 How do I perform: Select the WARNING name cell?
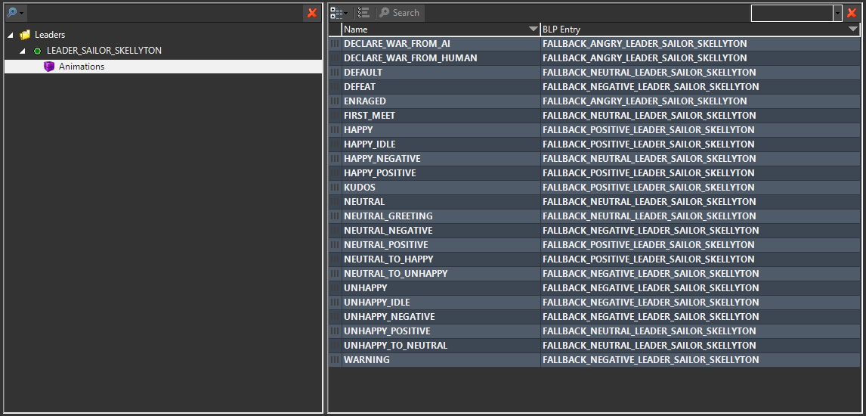point(441,359)
